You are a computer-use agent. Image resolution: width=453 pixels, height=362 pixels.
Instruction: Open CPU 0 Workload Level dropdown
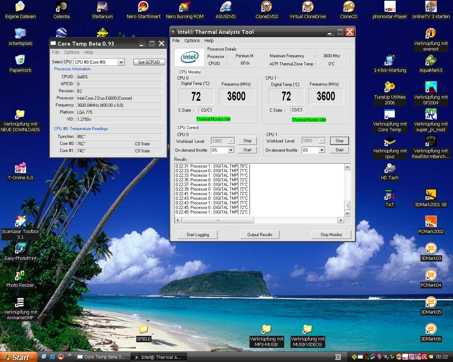[x=231, y=141]
